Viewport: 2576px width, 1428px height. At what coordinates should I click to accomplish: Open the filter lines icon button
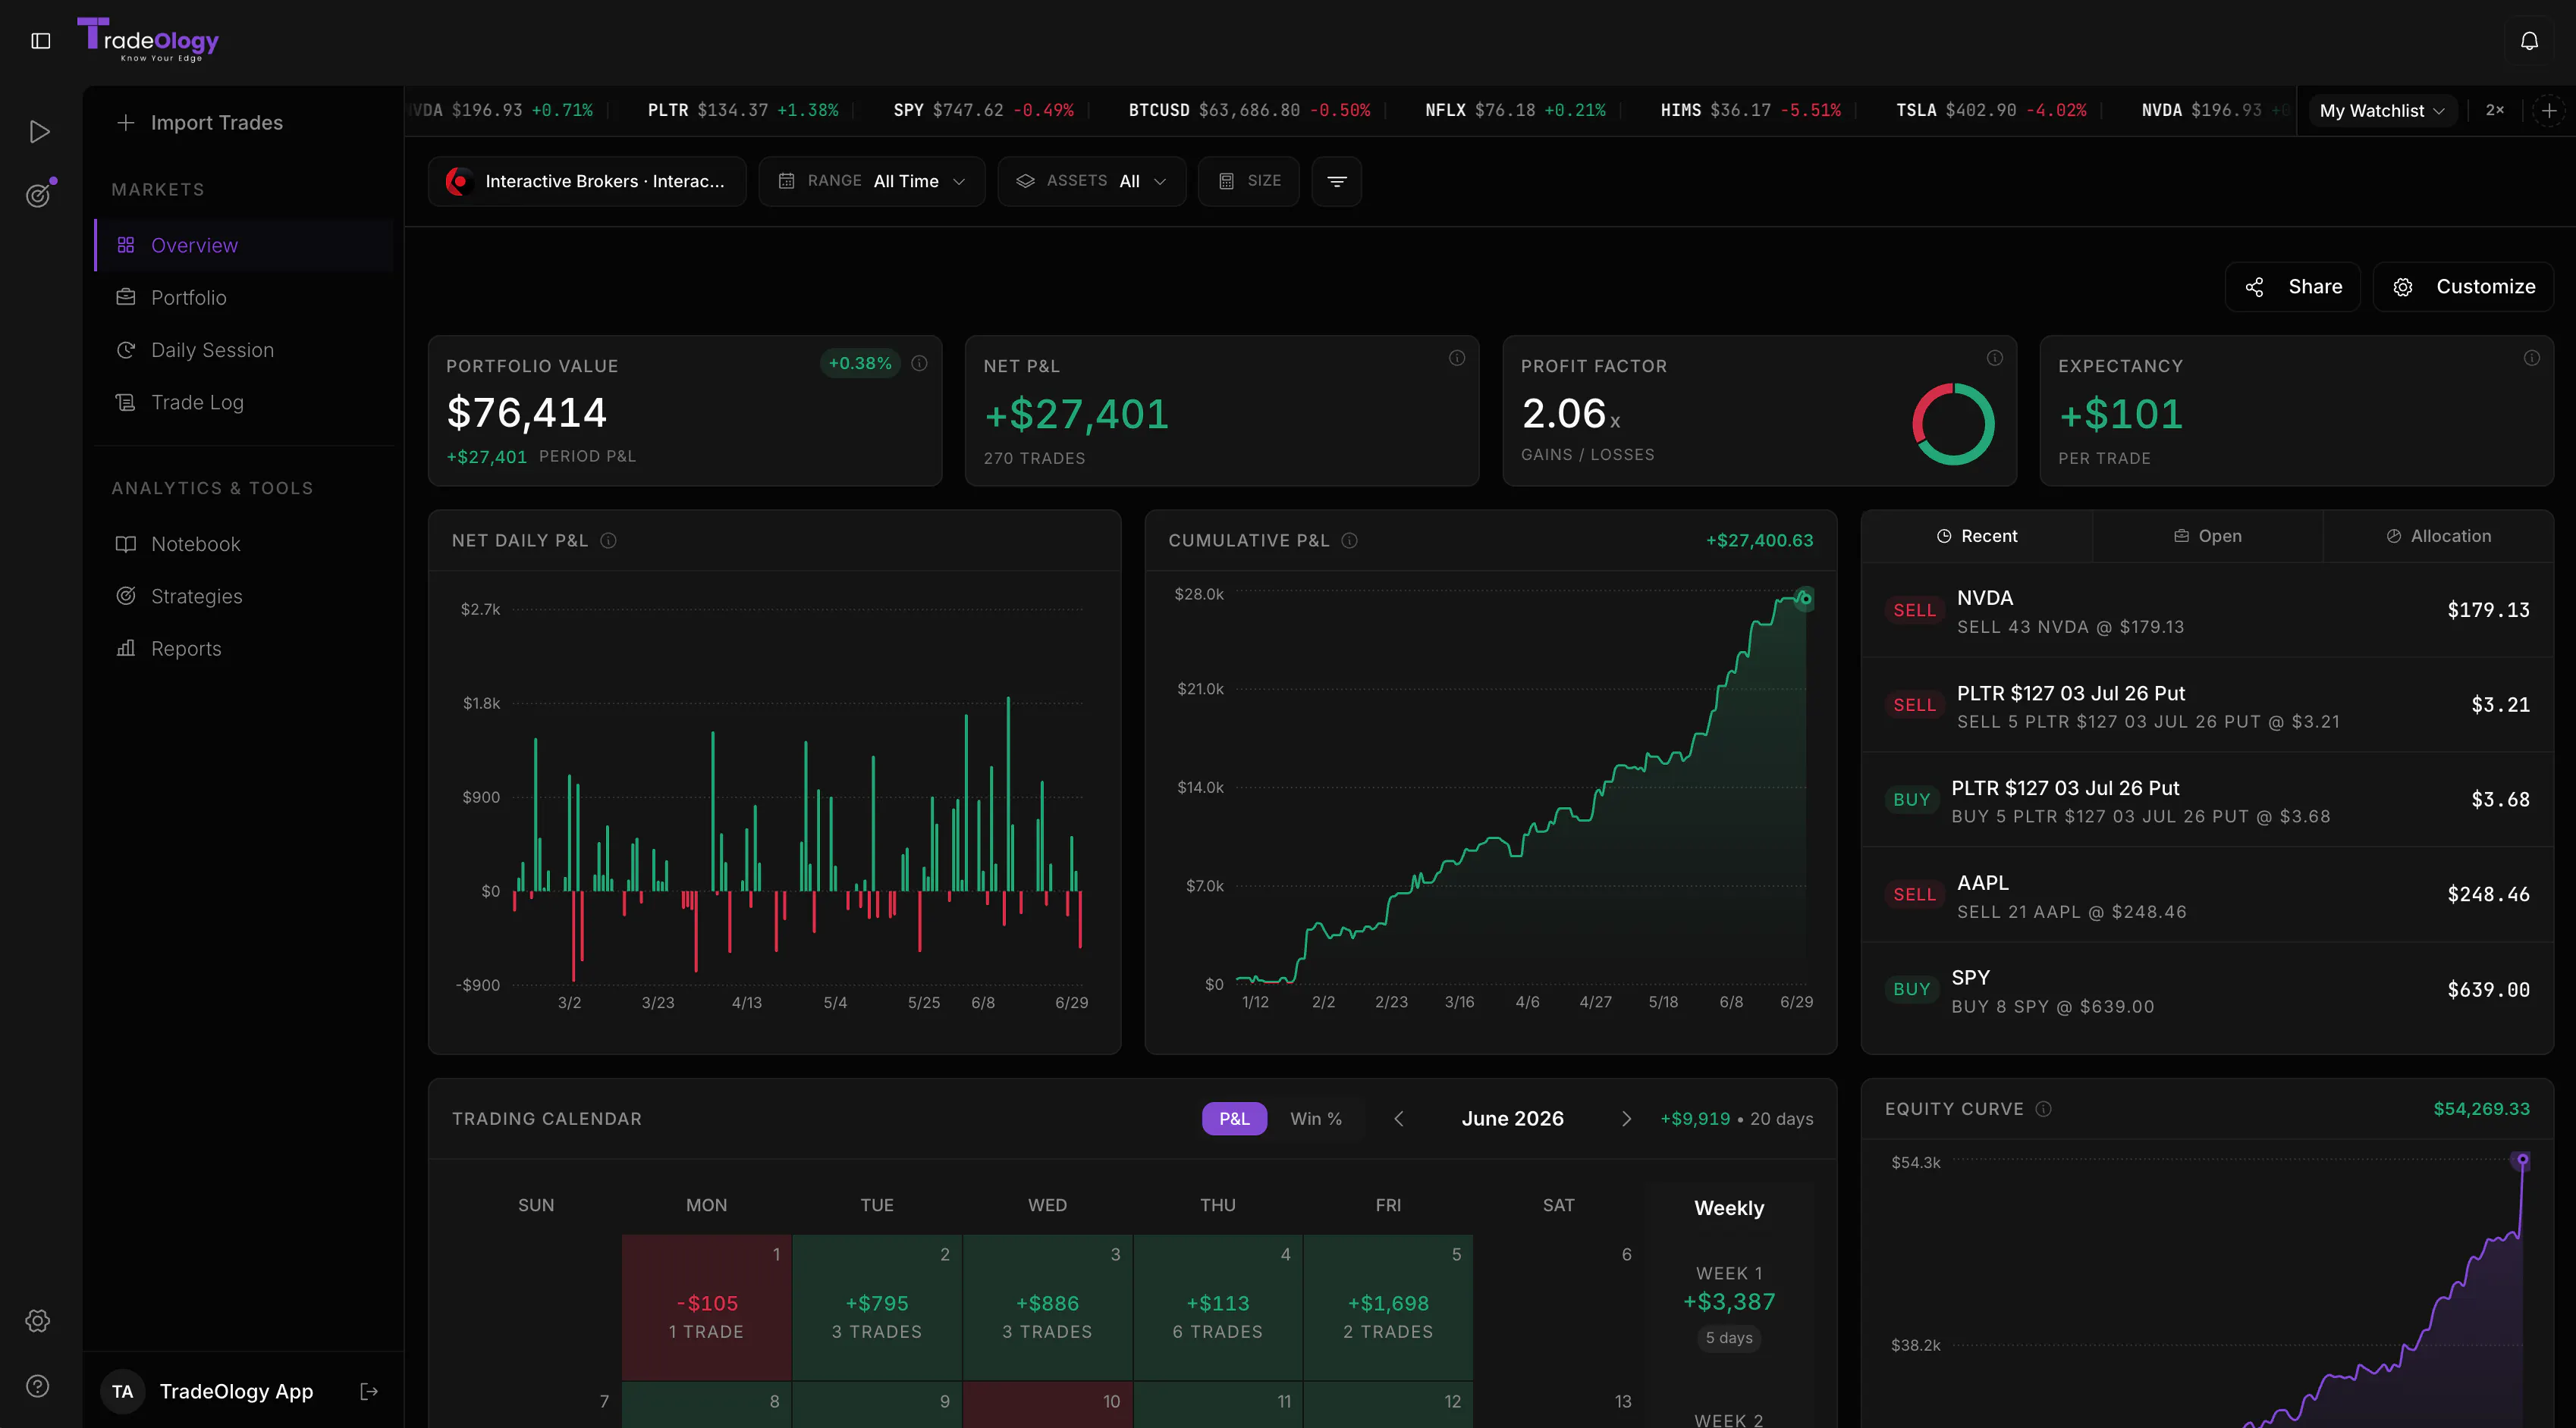tap(1337, 181)
